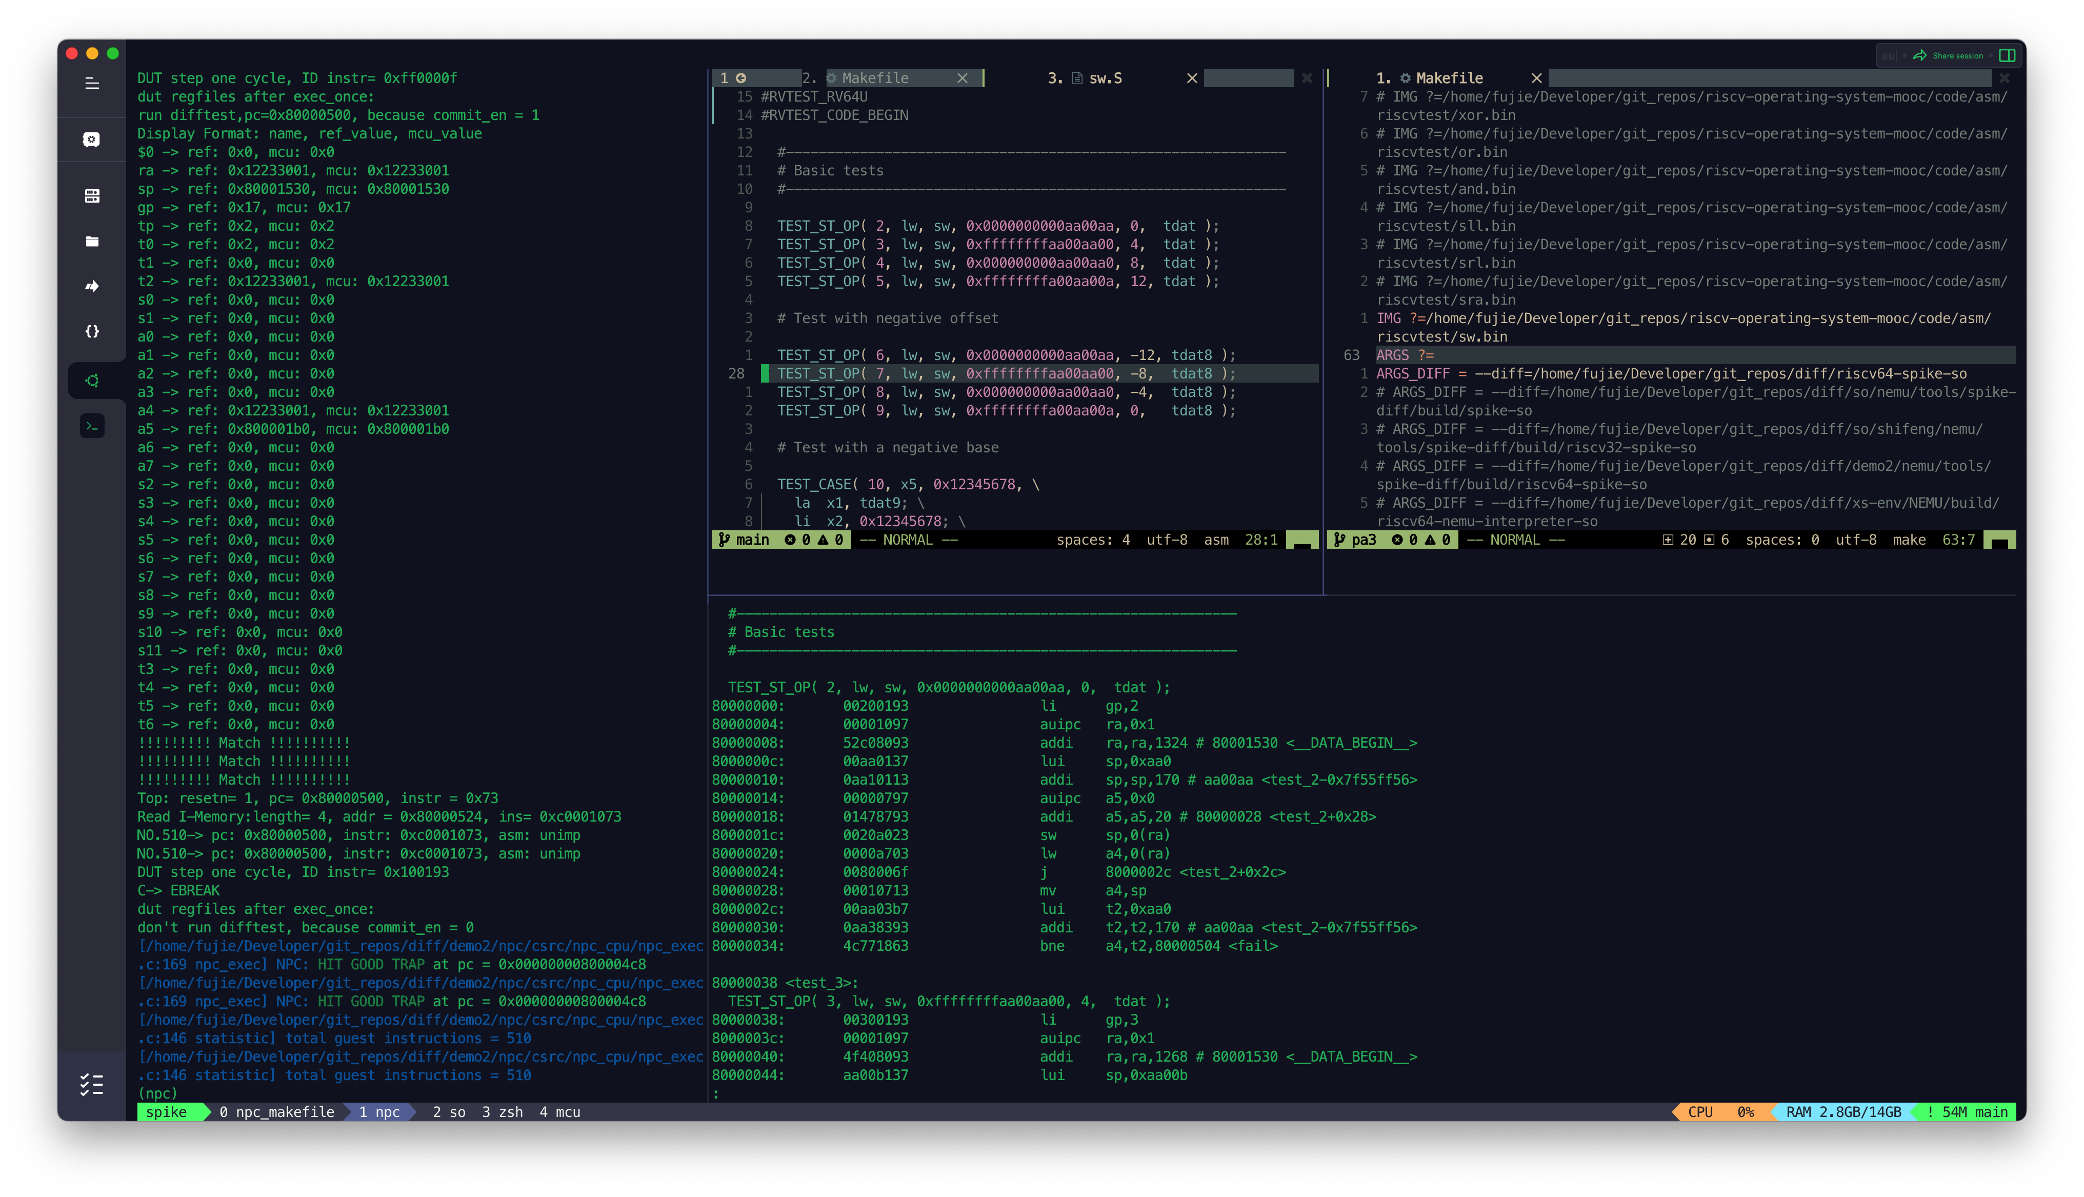2084x1197 pixels.
Task: Select tmux window 4 mcu
Action: [559, 1111]
